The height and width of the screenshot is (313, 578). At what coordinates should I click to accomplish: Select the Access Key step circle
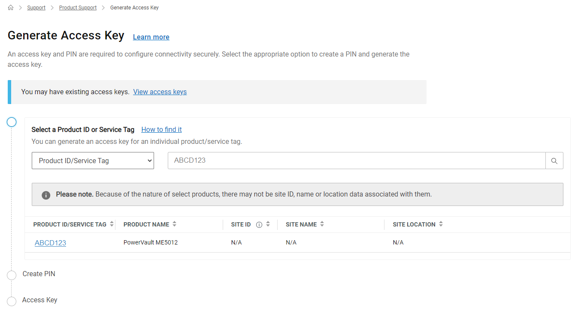(x=12, y=301)
